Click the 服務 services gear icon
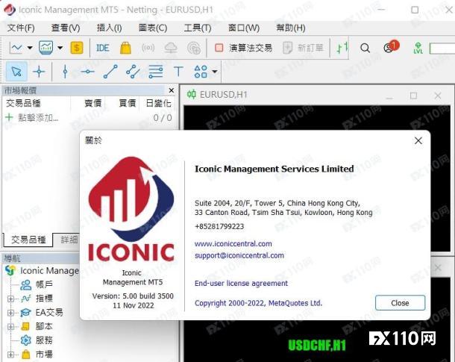 [25, 340]
